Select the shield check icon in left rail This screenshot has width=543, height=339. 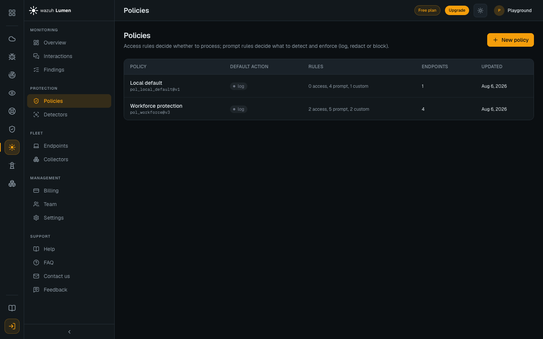click(x=12, y=129)
